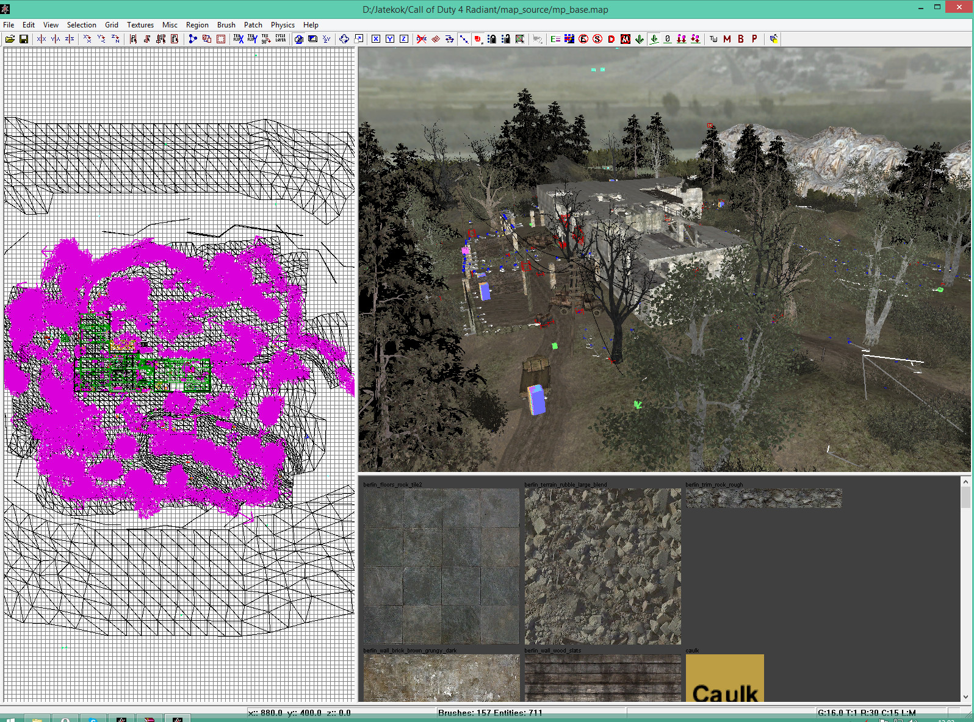
Task: Open the File menu
Action: coord(9,25)
